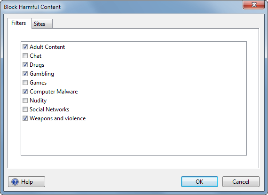Uncheck the Adult Content checkbox
268x195 pixels.
(x=25, y=47)
